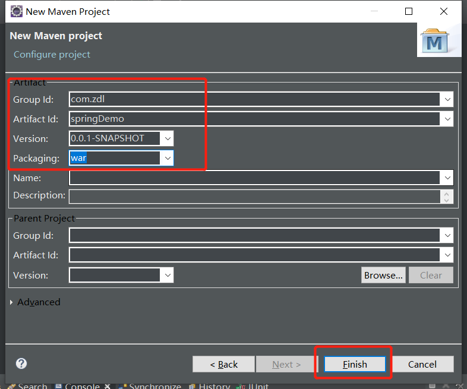Viewport: 467px width, 389px height.
Task: Close the New Maven Project dialog
Action: click(444, 11)
